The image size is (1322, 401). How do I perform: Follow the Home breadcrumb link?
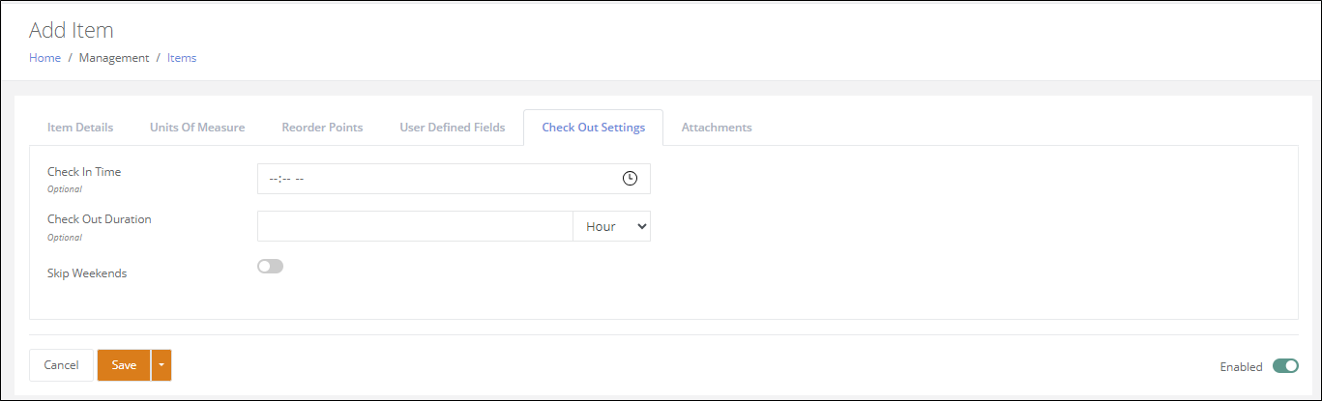[x=44, y=58]
